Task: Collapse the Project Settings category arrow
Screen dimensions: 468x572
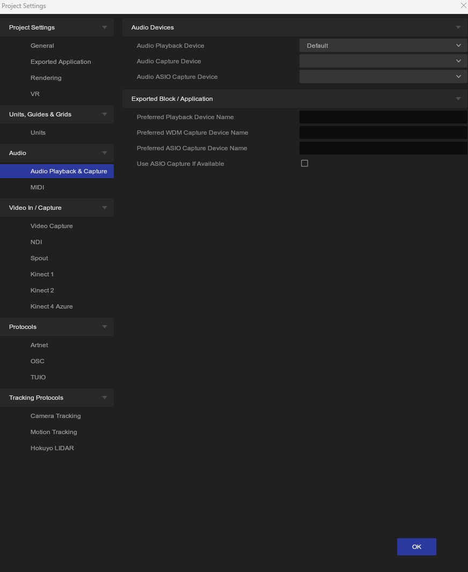Action: coord(104,27)
